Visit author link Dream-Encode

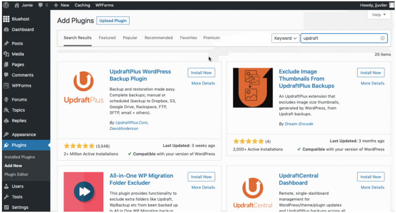point(299,124)
